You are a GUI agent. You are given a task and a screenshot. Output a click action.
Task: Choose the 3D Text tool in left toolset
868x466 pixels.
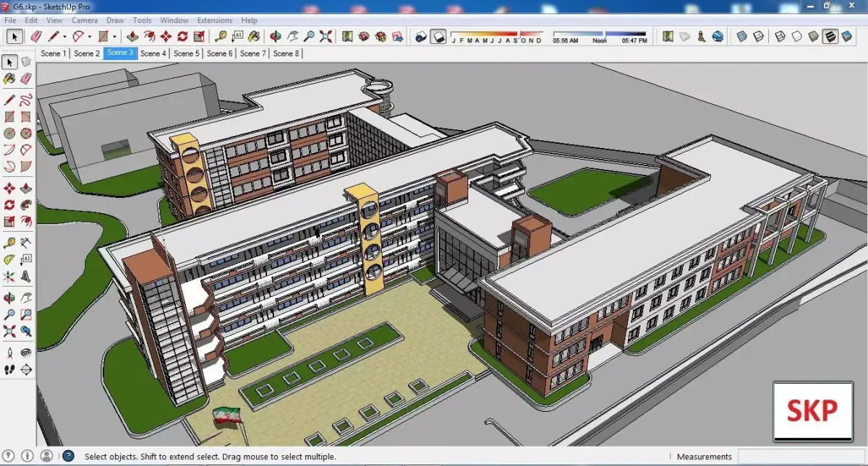pyautogui.click(x=26, y=277)
